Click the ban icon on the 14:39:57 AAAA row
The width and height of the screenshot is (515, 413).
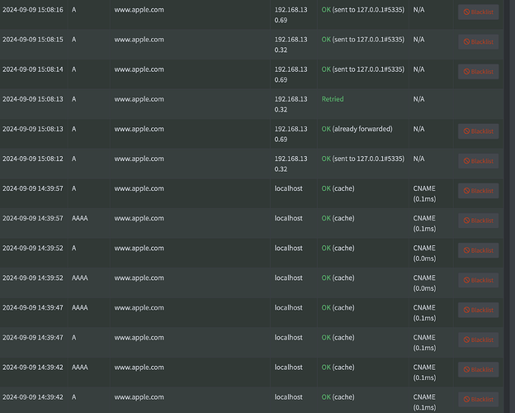click(x=466, y=221)
